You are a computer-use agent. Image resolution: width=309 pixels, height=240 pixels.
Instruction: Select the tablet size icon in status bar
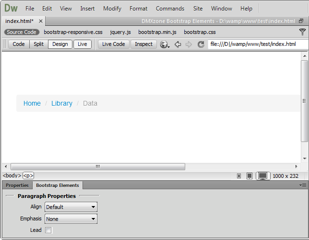pyautogui.click(x=250, y=176)
